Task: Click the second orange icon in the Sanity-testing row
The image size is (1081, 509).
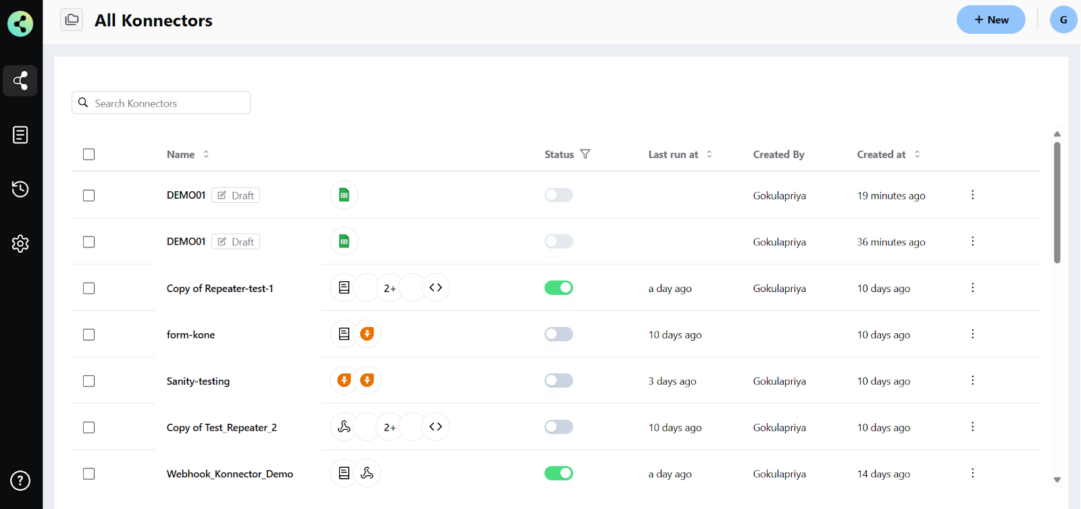Action: pyautogui.click(x=367, y=380)
